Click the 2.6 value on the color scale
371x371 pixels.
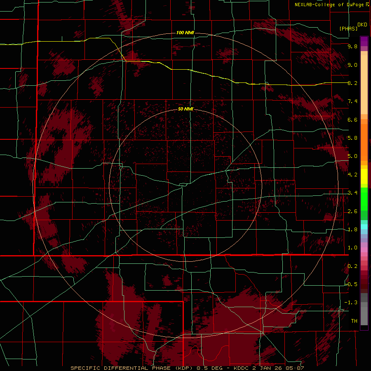point(352,211)
